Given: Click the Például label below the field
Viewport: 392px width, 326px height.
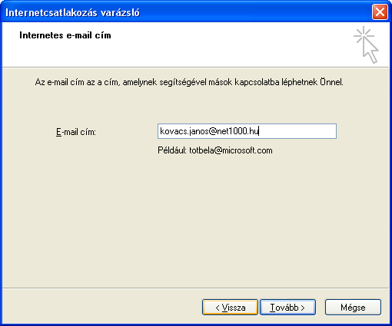Looking at the screenshot, I should pos(172,150).
